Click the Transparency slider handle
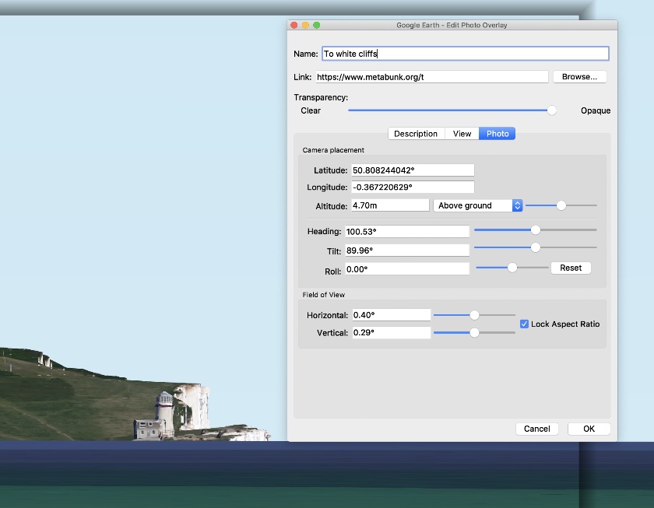Image resolution: width=654 pixels, height=508 pixels. point(552,110)
